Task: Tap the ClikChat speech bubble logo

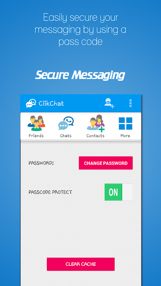Action: coord(31,103)
